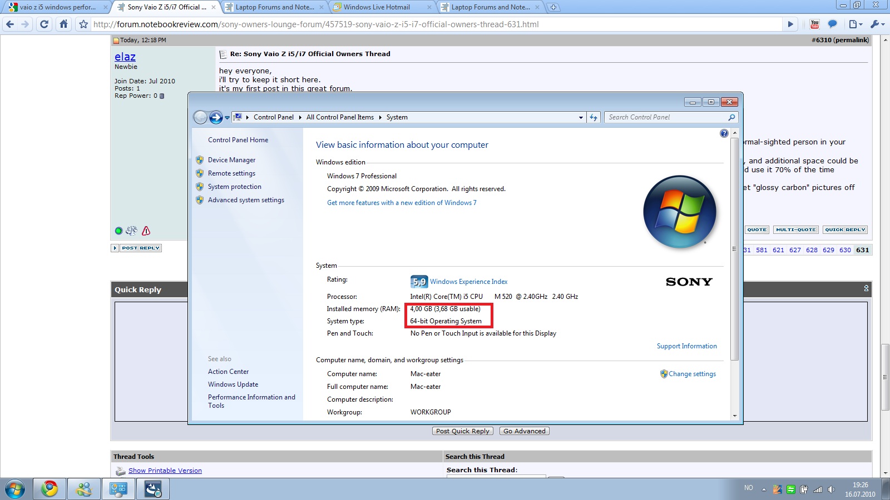Click the green online status icon for elaz
Screen dimensions: 890x500
[x=118, y=231]
